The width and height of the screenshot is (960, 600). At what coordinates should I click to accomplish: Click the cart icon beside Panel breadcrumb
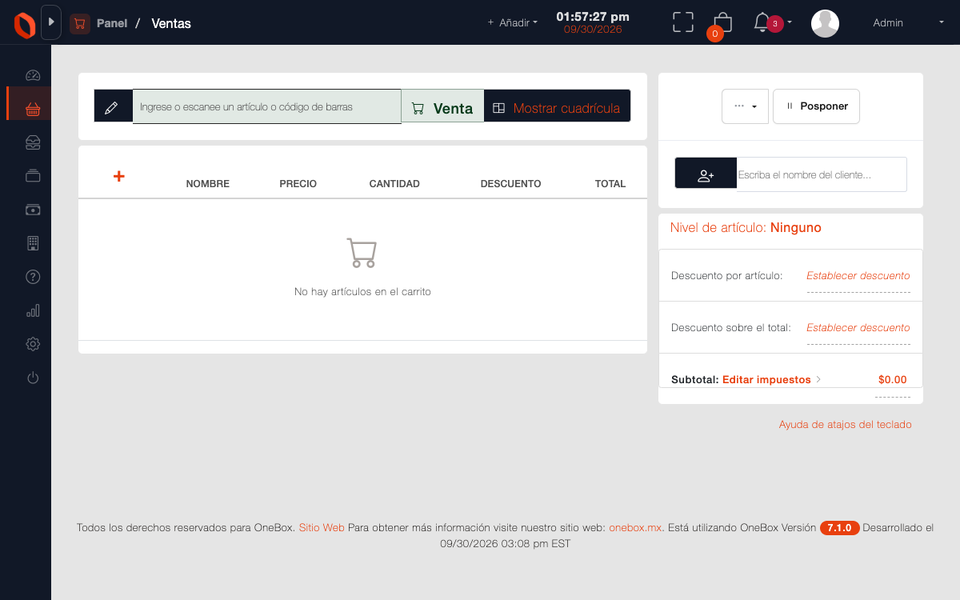pos(79,23)
